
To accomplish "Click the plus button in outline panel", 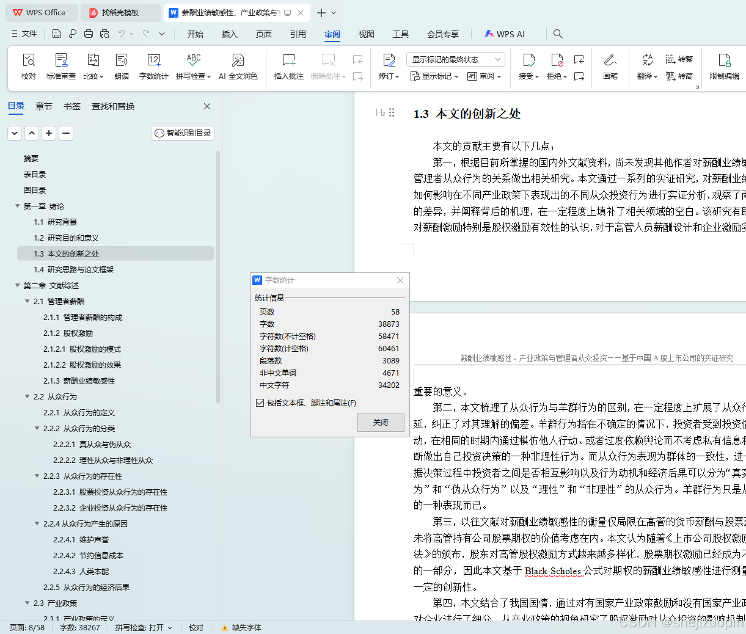I will coord(49,133).
